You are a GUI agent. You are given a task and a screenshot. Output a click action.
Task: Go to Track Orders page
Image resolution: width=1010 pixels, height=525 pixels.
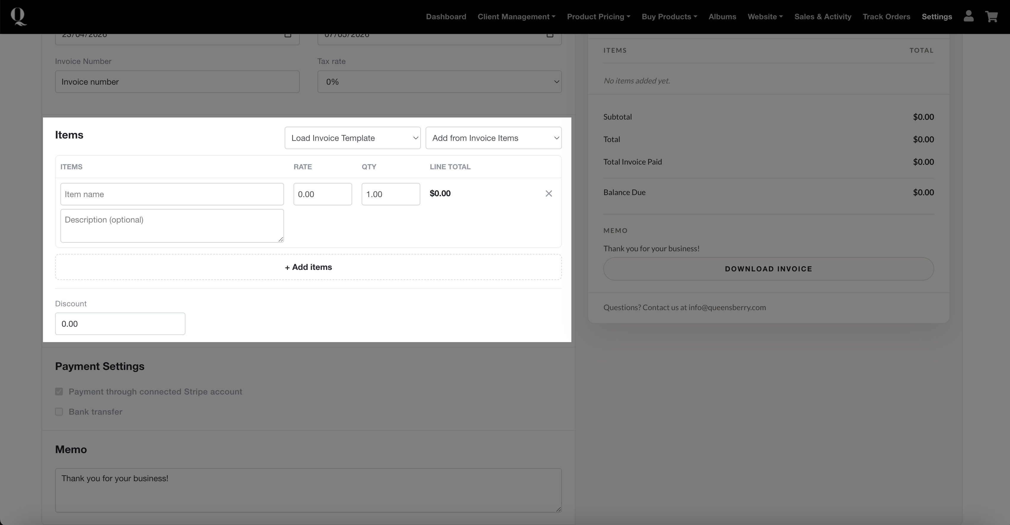pyautogui.click(x=886, y=17)
